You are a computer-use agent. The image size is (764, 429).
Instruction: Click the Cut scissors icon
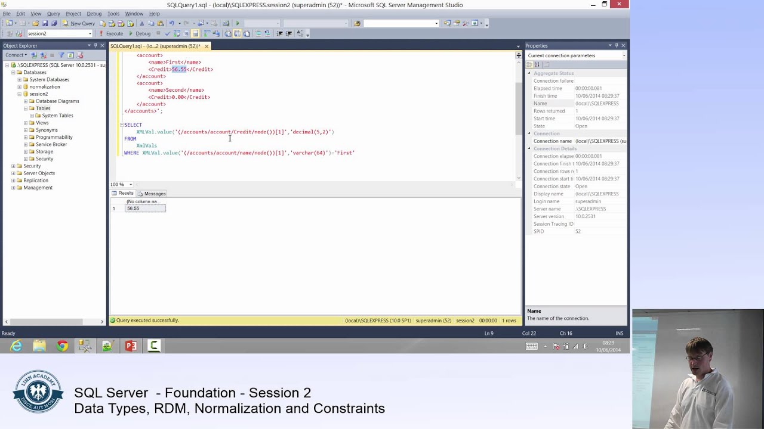pyautogui.click(x=142, y=23)
